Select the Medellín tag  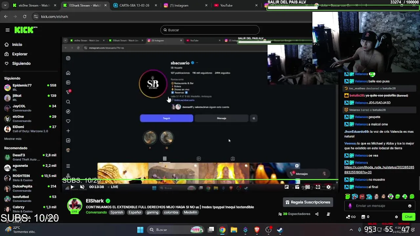(x=190, y=212)
